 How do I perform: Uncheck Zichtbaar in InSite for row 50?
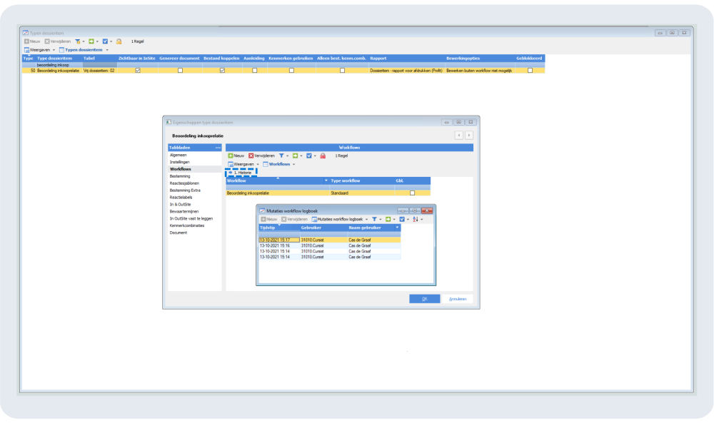point(138,71)
